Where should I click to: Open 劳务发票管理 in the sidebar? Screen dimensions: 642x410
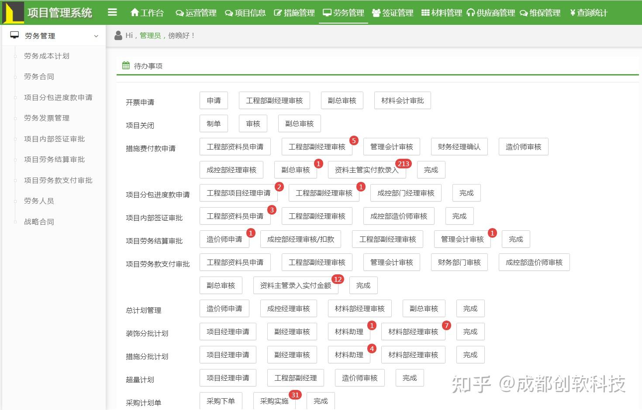pos(47,118)
